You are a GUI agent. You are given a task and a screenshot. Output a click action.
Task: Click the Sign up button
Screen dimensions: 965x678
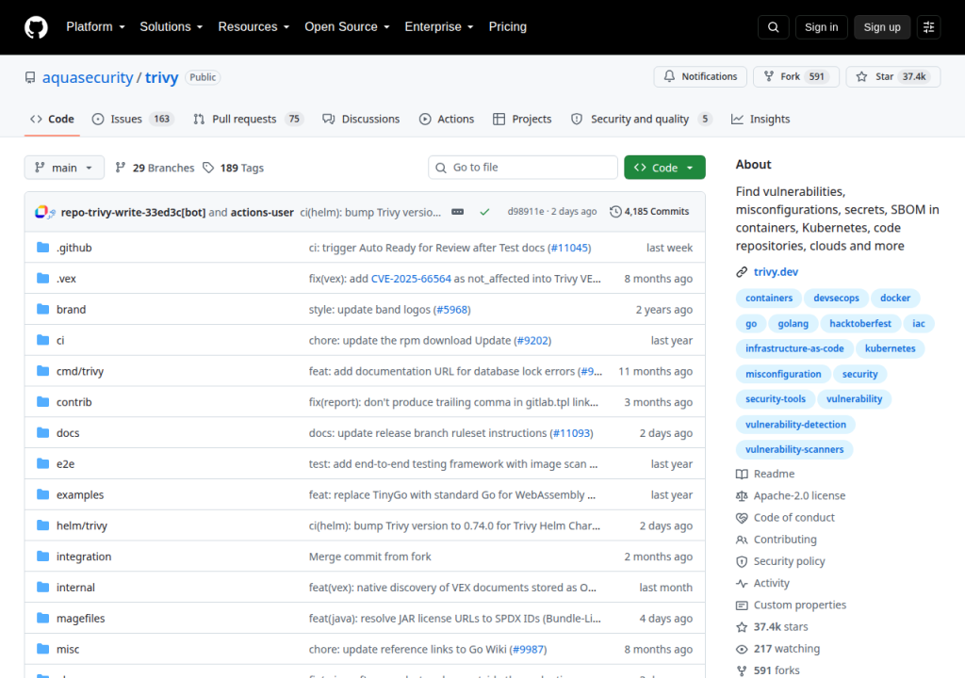click(882, 27)
